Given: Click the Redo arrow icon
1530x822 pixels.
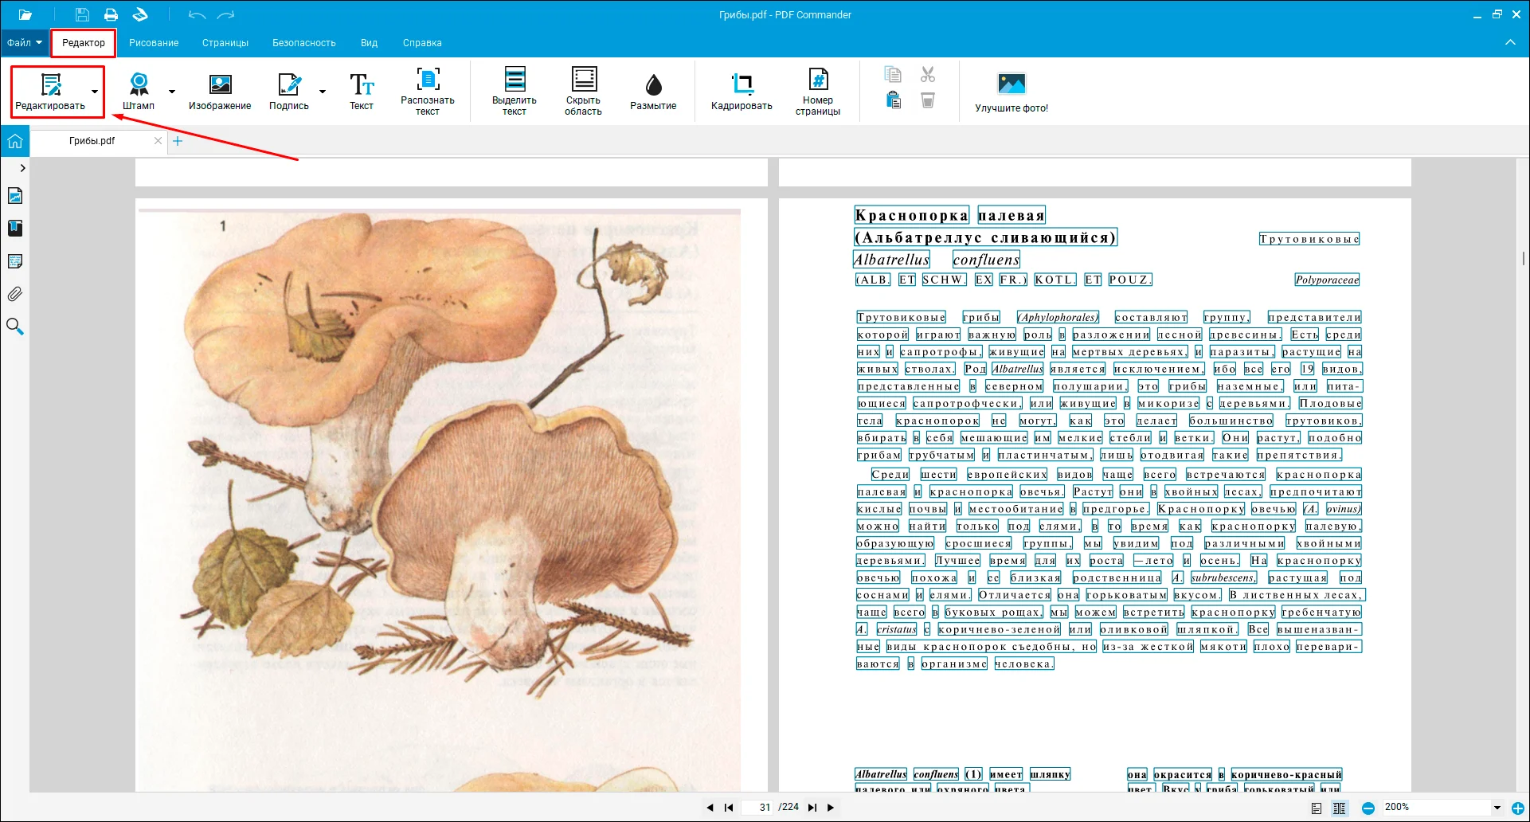Looking at the screenshot, I should pos(226,14).
